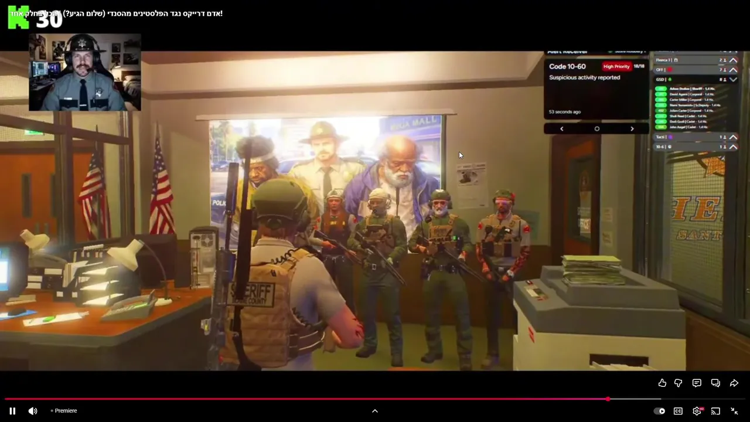The height and width of the screenshot is (422, 750).
Task: Open the player settings gear
Action: [697, 411]
